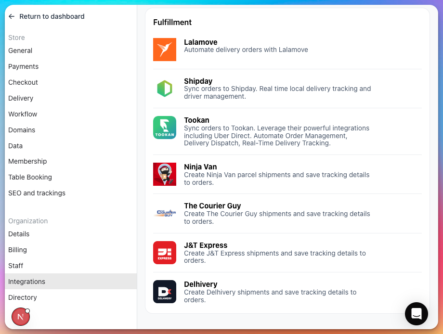The image size is (443, 334).
Task: Click 'Sync orders to Tookan' description text
Action: click(276, 136)
